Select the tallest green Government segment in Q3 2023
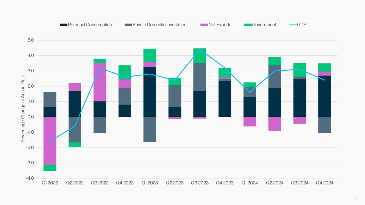This screenshot has width=365, height=205. (200, 55)
